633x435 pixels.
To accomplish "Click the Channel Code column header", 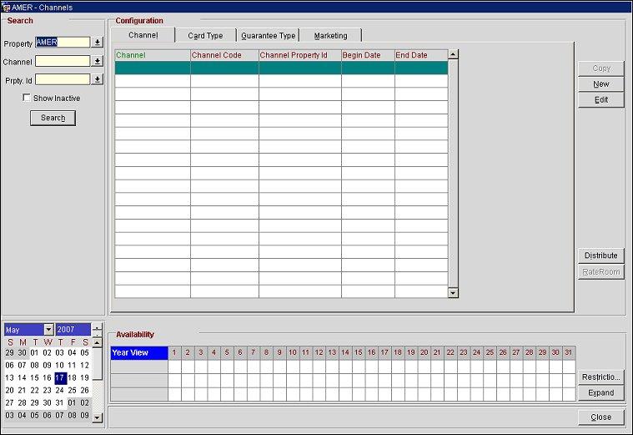I will point(224,55).
